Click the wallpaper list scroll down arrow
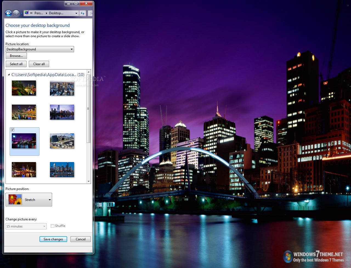 [89, 181]
